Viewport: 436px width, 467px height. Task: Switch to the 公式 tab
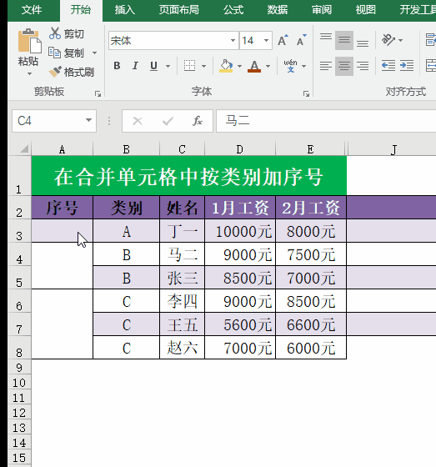233,10
